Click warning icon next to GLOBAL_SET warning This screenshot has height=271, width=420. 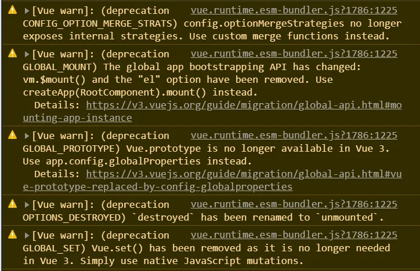[x=12, y=235]
